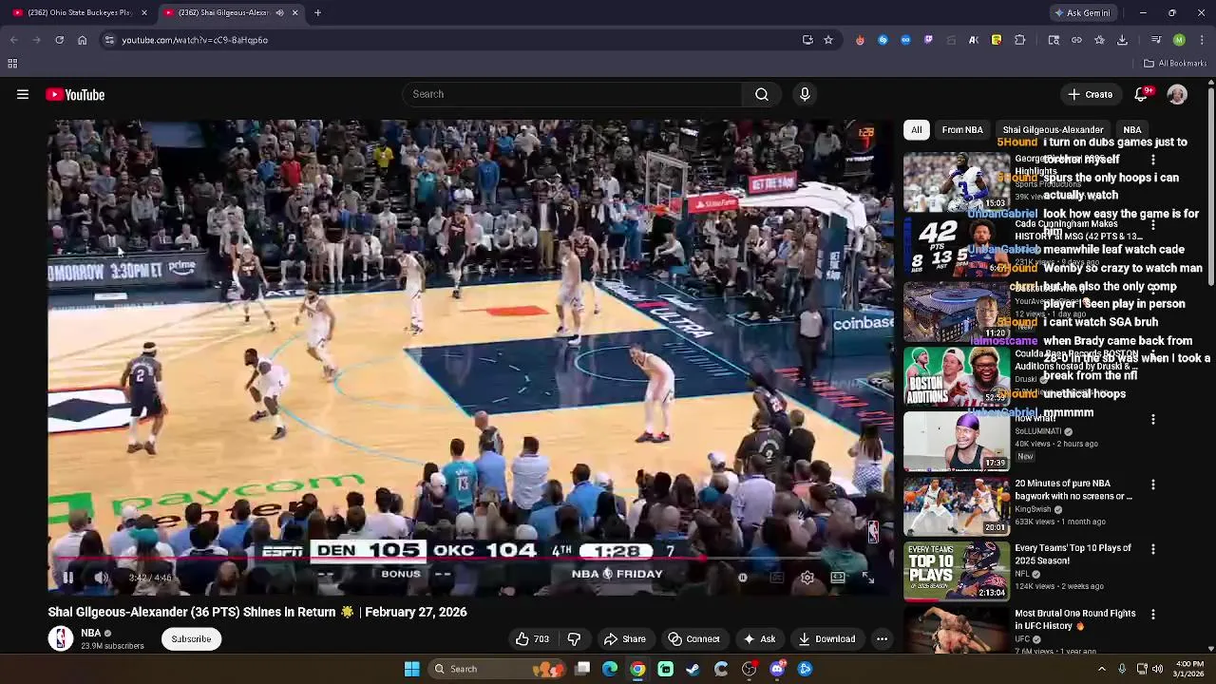Mute the video using the speaker icon
1216x684 pixels.
(102, 578)
